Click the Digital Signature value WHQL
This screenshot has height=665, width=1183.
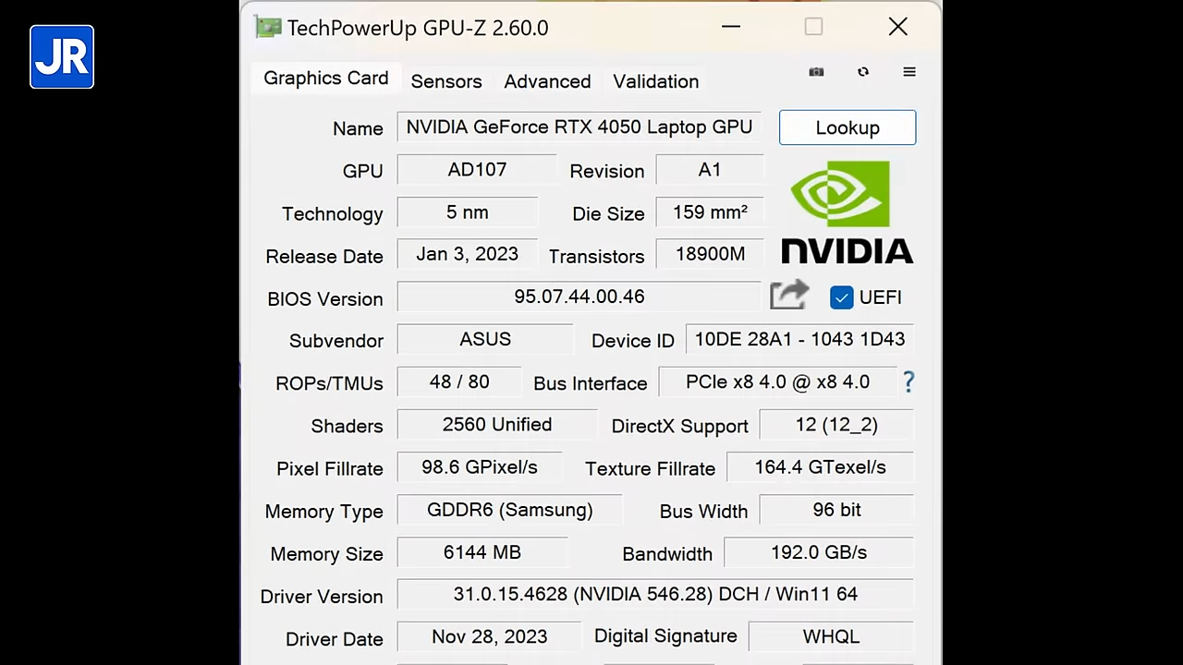[x=831, y=637]
